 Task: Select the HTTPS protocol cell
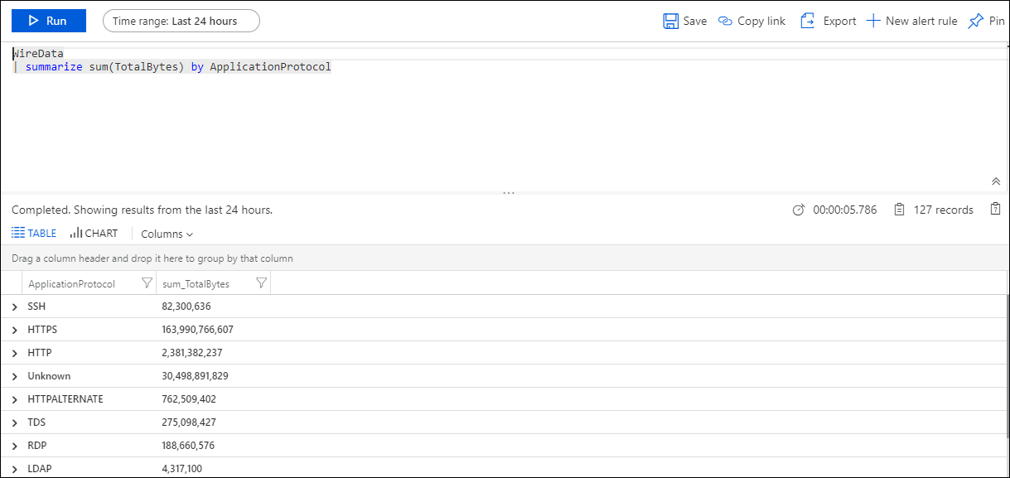(42, 330)
